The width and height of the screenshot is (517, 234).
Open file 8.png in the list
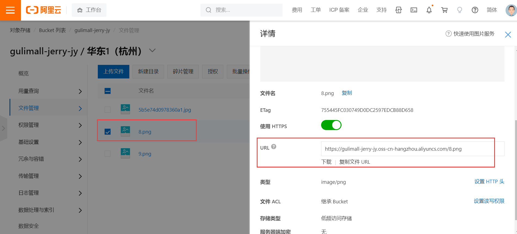click(x=145, y=132)
